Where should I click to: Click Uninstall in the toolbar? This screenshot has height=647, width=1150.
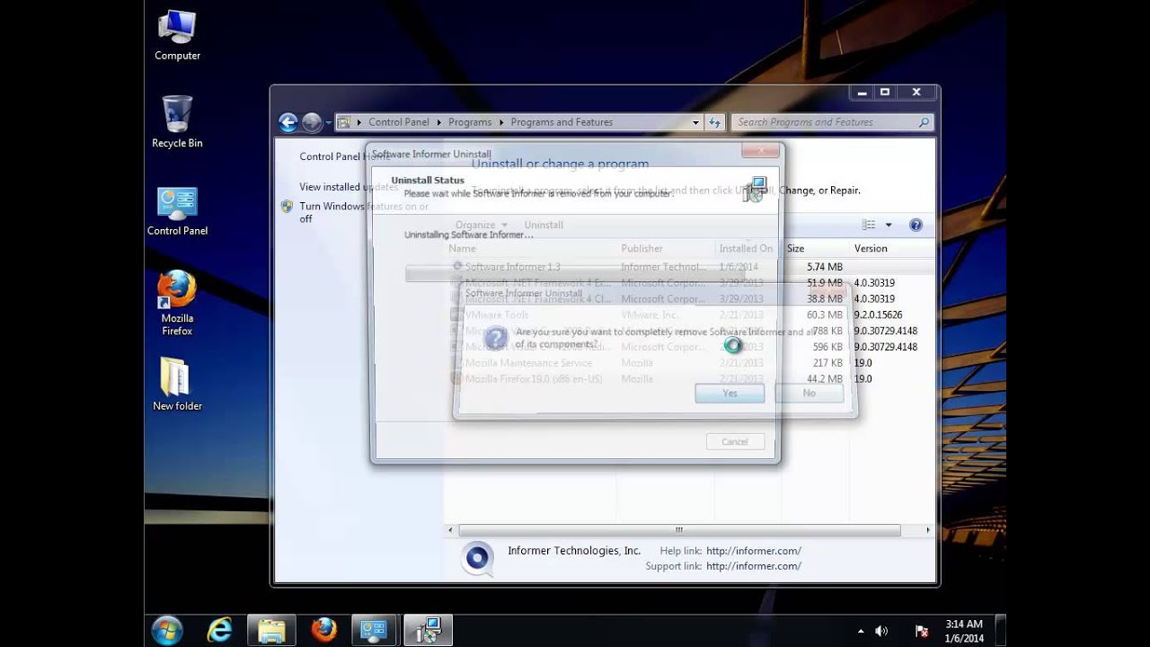(x=544, y=225)
